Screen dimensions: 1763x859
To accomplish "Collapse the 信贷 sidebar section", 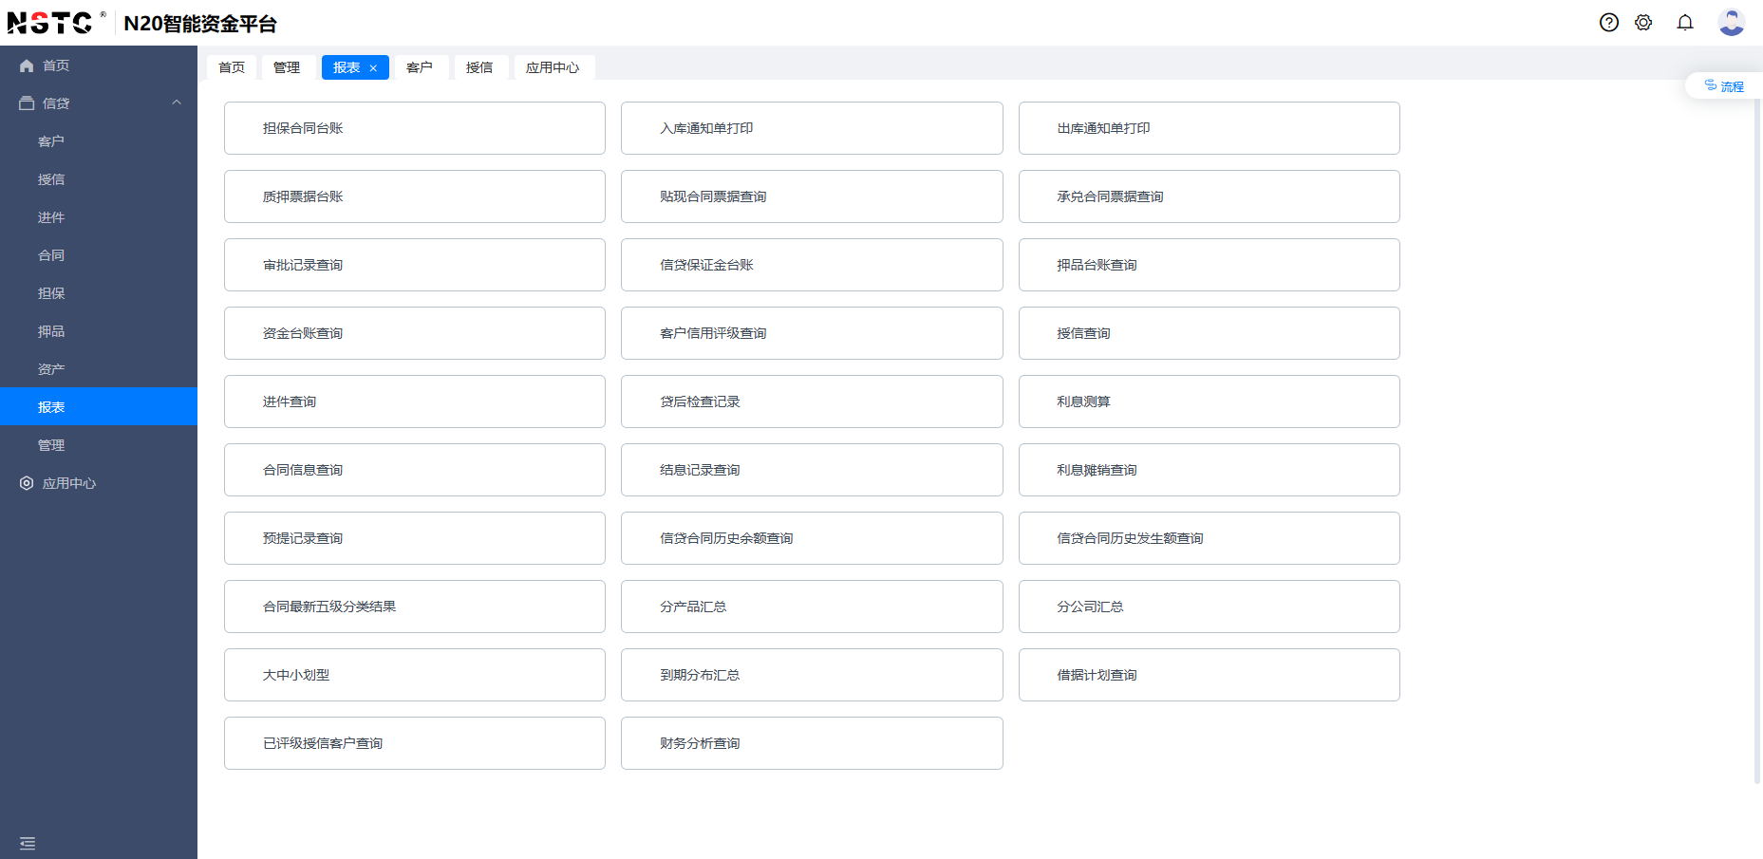I will (x=177, y=103).
